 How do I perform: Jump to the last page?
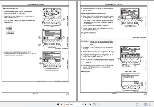pyautogui.click(x=90, y=104)
